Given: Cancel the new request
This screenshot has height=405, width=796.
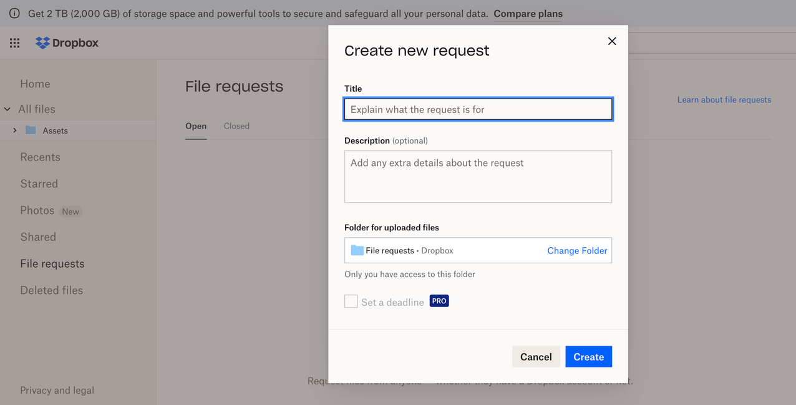Looking at the screenshot, I should click(x=536, y=356).
